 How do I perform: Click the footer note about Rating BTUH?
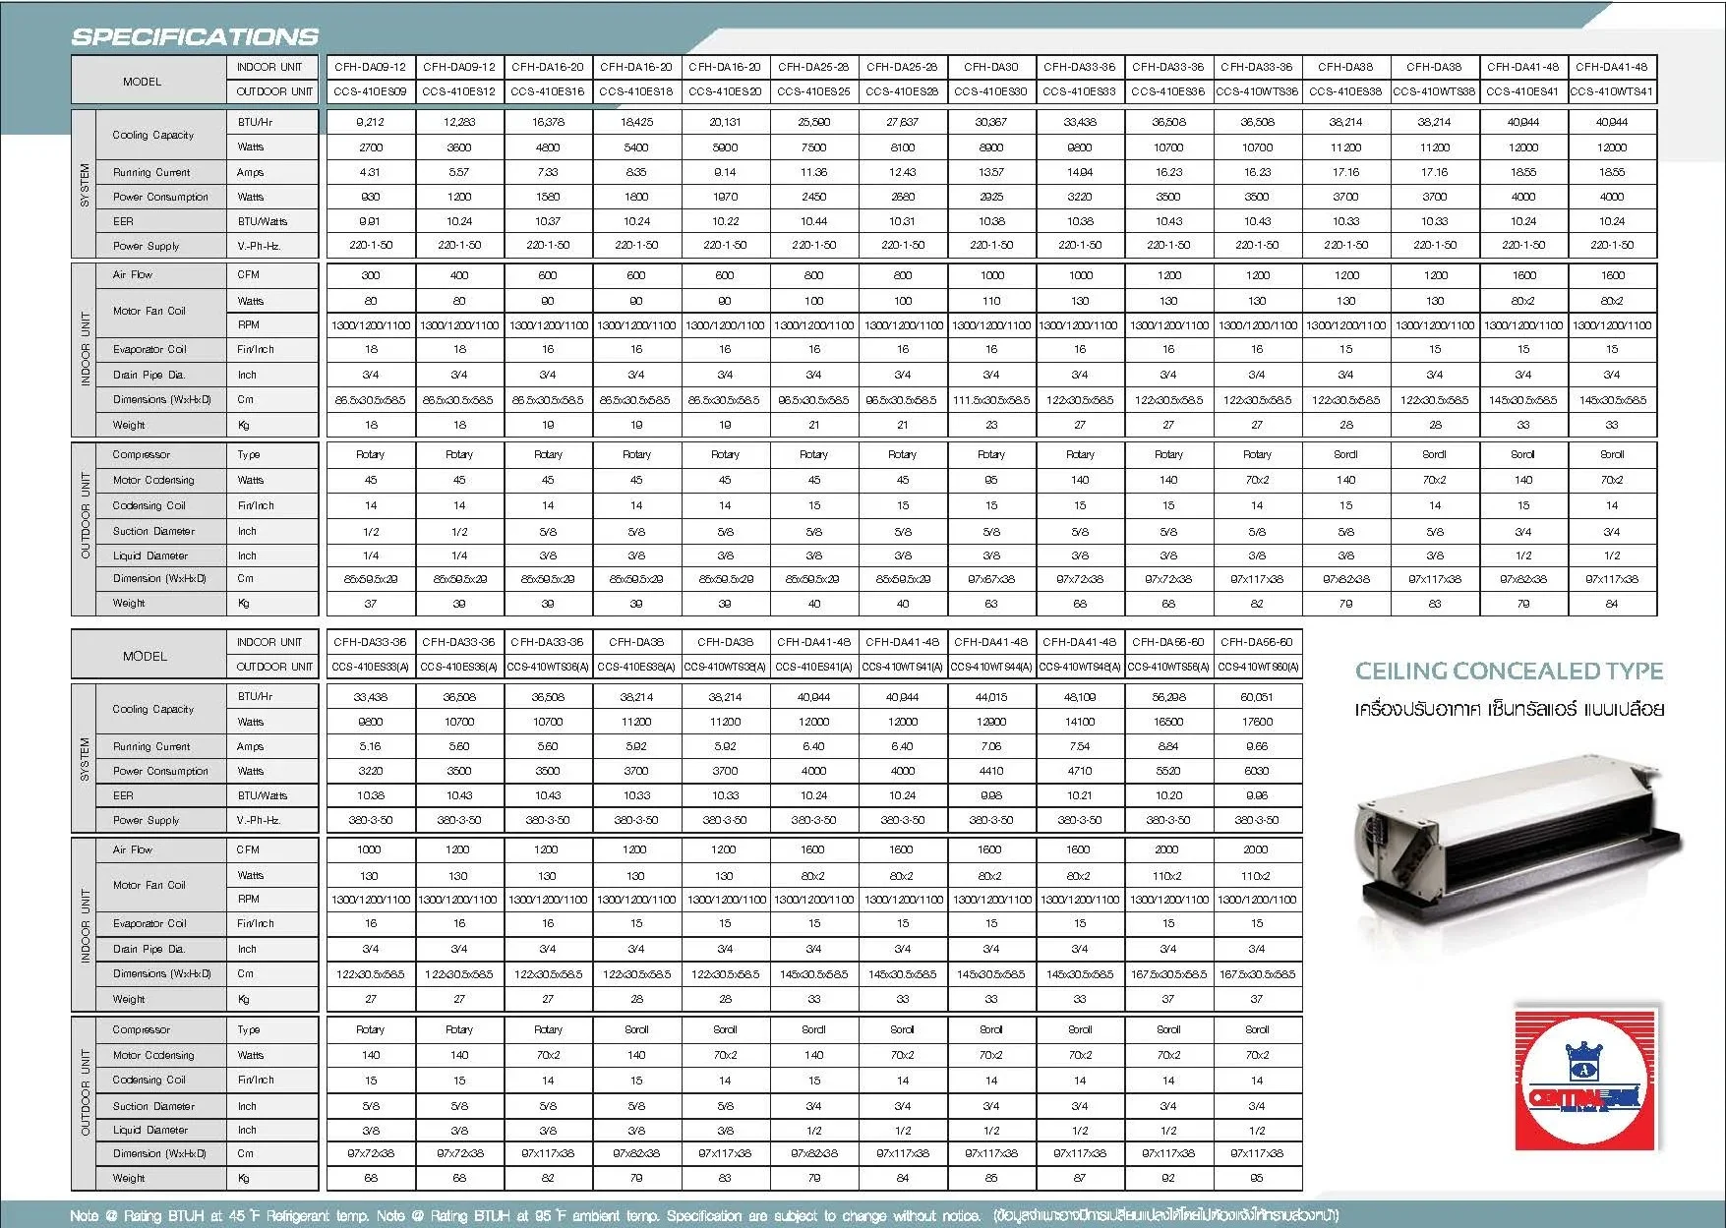(x=703, y=1216)
